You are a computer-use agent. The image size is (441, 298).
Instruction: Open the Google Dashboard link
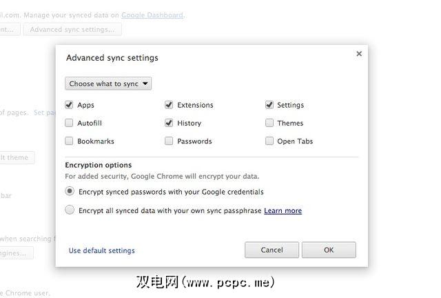click(x=152, y=14)
